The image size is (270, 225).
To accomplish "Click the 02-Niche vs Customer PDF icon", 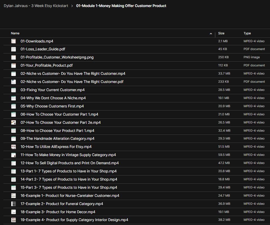I will click(14, 82).
